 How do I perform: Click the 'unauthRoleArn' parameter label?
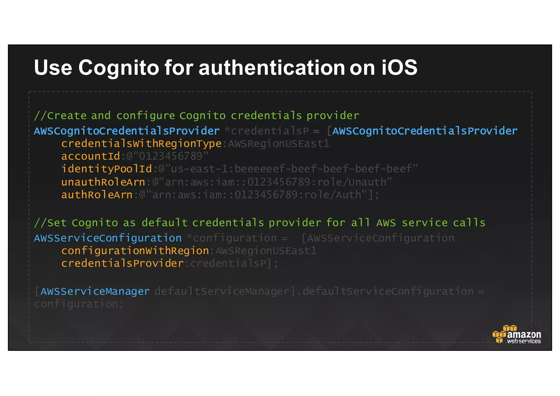[103, 182]
